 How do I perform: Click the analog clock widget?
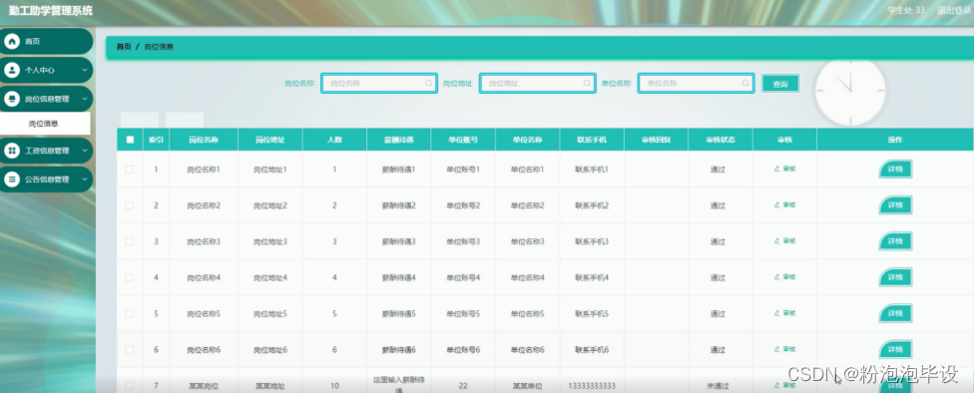tap(851, 92)
